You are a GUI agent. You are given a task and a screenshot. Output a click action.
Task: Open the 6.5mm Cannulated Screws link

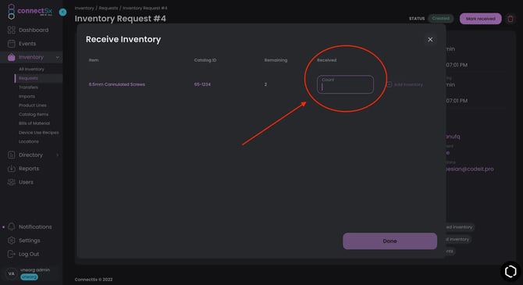(117, 84)
